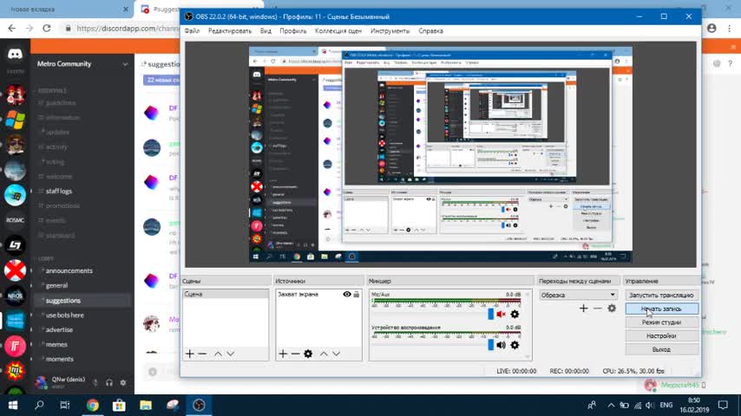Open the Windows-logo server in Discord sidebar
Image resolution: width=741 pixels, height=416 pixels.
point(15,120)
